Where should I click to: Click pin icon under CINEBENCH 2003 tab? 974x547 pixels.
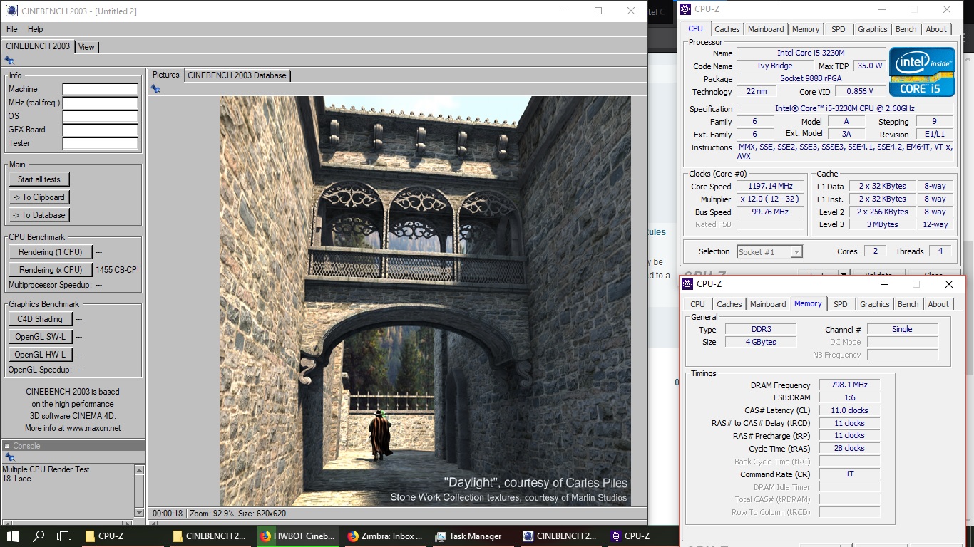9,61
